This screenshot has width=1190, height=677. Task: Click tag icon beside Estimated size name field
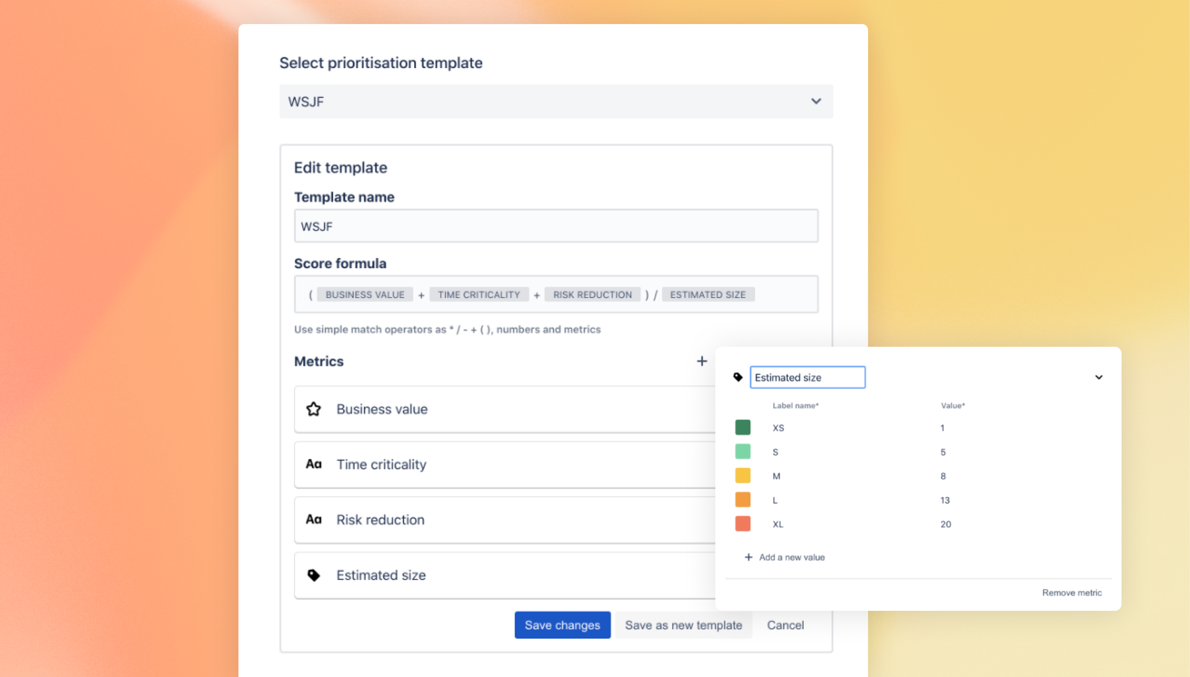738,377
